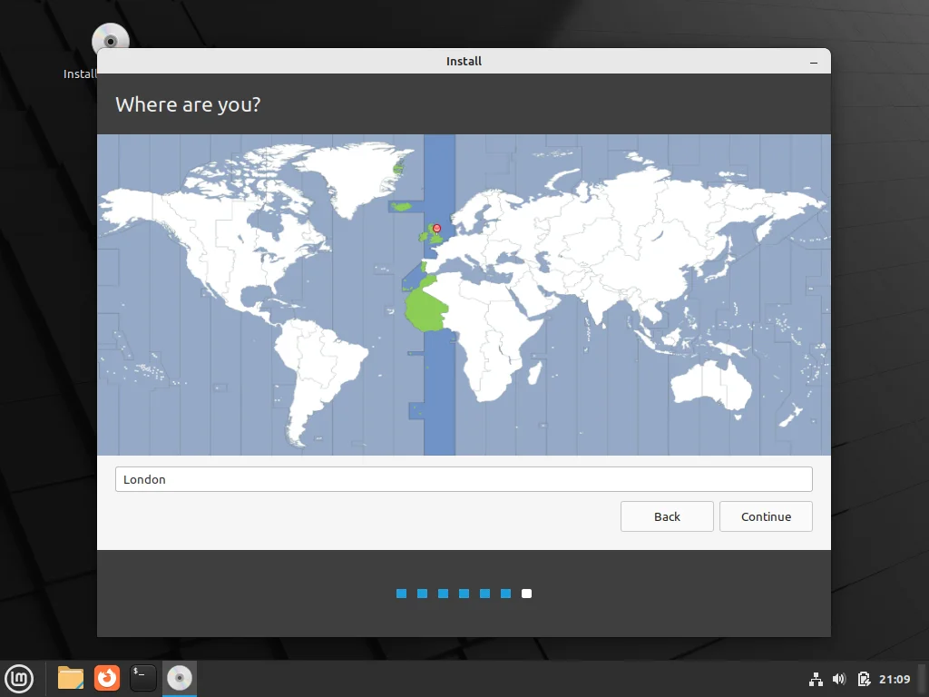Open the sound volume tray icon
Screen dimensions: 929x697
tap(839, 679)
